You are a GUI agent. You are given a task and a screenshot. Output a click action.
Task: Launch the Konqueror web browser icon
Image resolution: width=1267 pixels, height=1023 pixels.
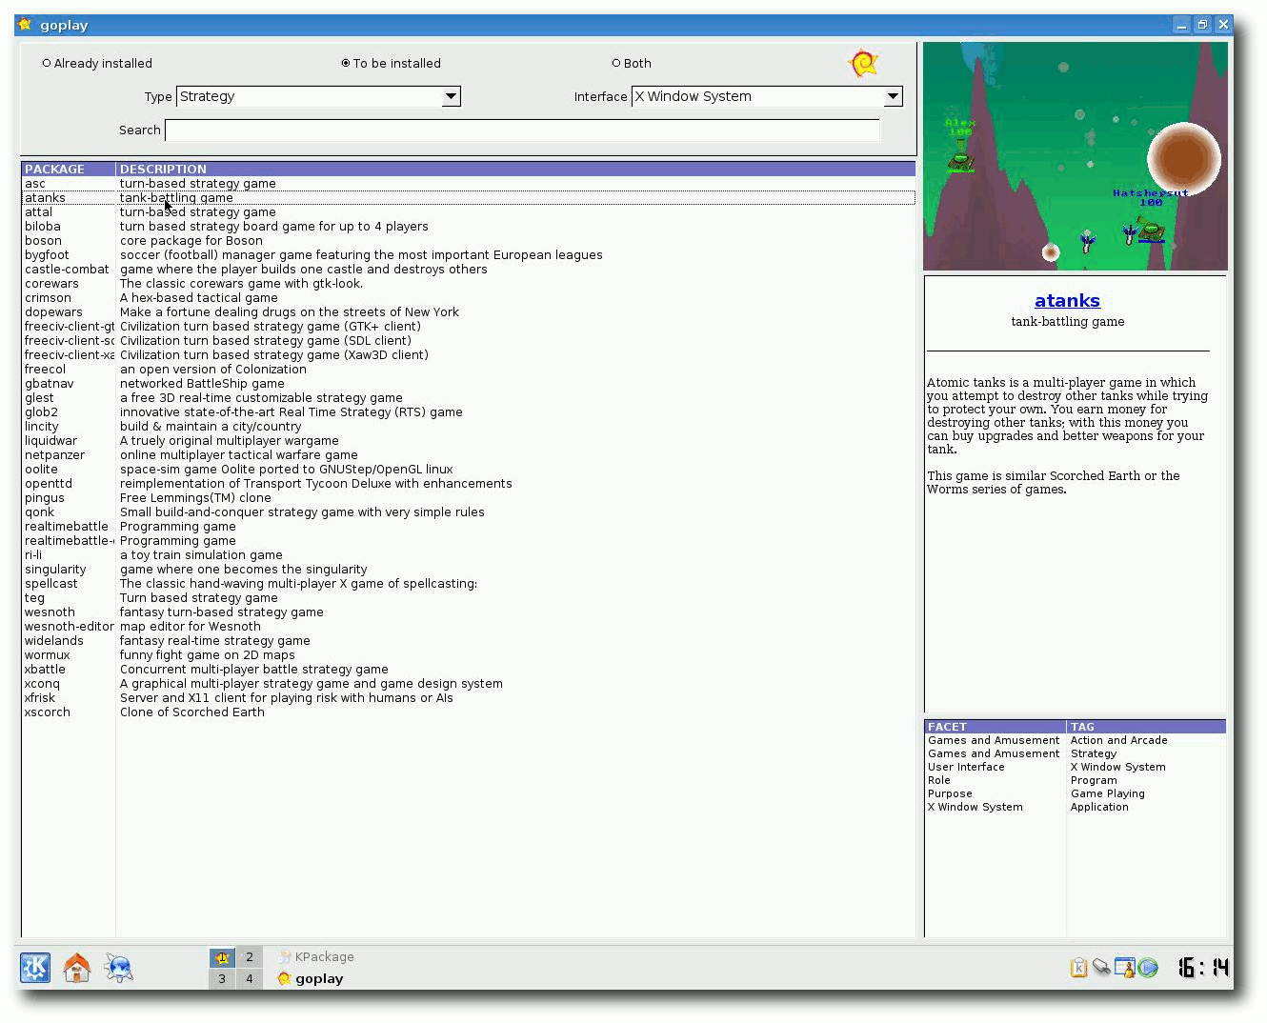(119, 968)
